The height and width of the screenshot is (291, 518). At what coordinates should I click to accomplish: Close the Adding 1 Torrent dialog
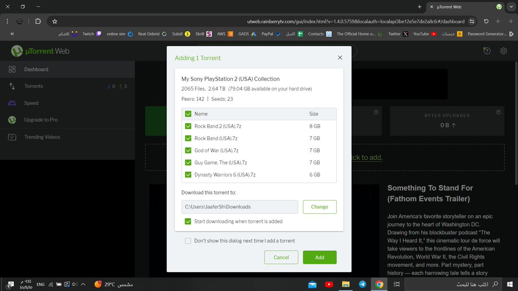340,58
